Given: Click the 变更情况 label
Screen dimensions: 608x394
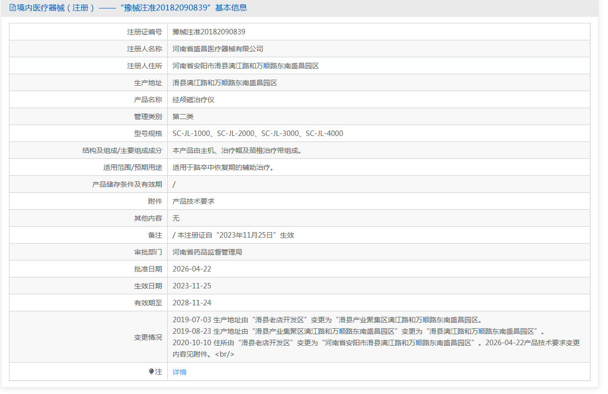Looking at the screenshot, I should click(x=148, y=337).
